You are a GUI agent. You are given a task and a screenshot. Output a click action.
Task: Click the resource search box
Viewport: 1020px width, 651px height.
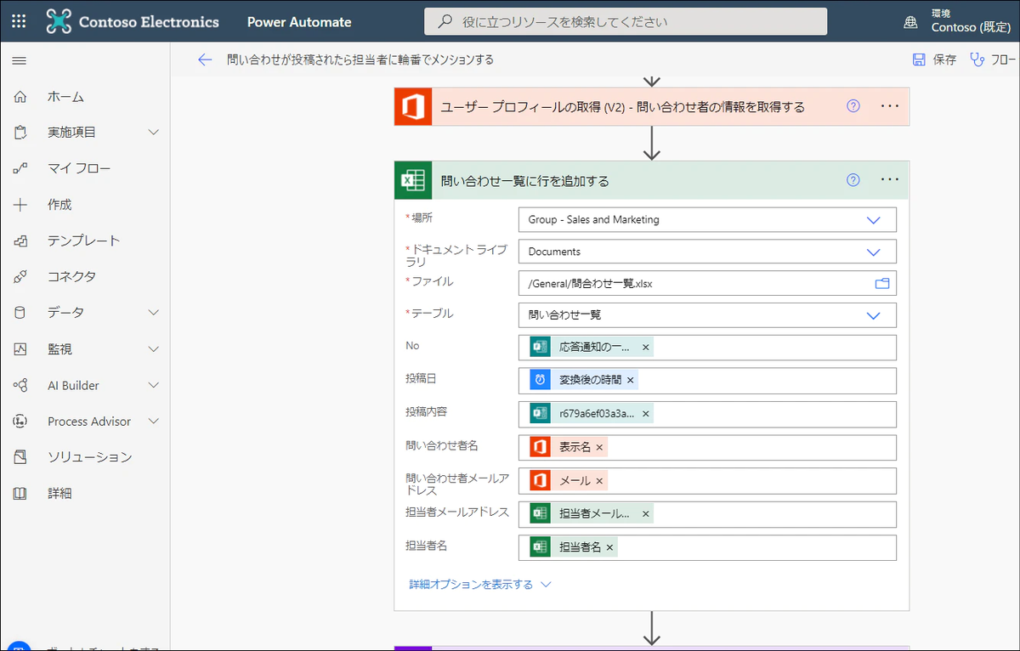tap(626, 22)
